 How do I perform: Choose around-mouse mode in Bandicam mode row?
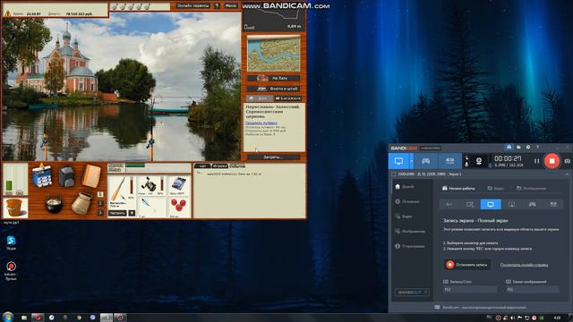point(511,205)
